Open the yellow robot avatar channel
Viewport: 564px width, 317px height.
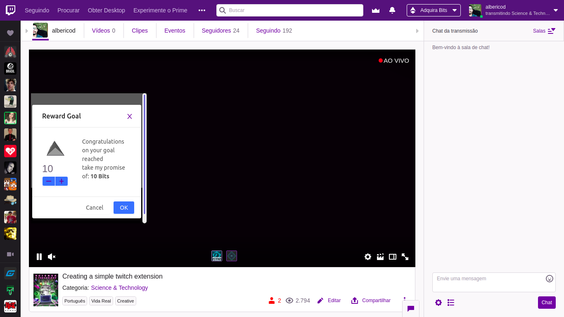10,234
